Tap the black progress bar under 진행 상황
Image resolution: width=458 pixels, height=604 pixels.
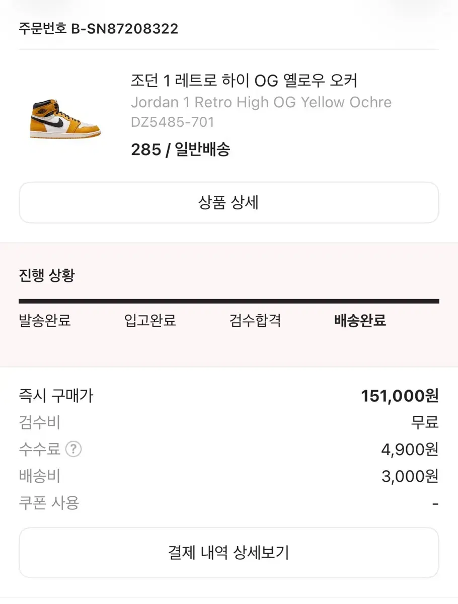coord(229,301)
